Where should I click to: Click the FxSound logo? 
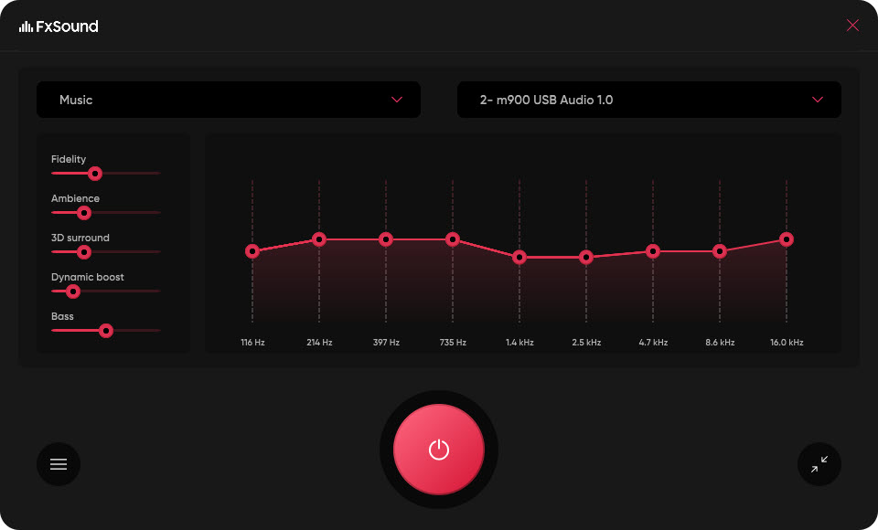[x=59, y=26]
